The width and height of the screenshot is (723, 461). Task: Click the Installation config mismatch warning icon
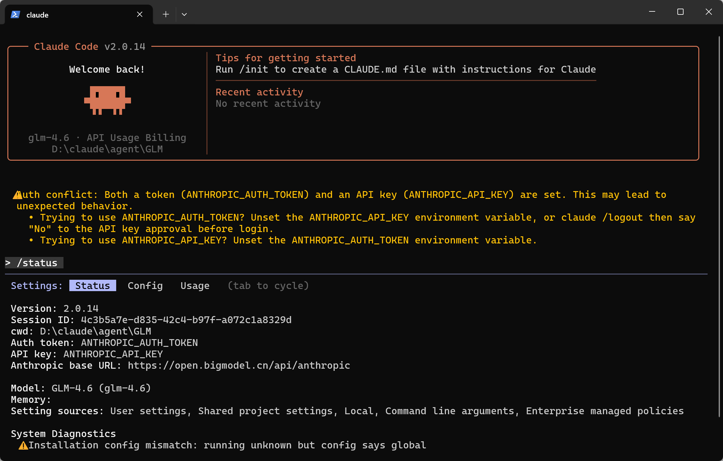(23, 445)
